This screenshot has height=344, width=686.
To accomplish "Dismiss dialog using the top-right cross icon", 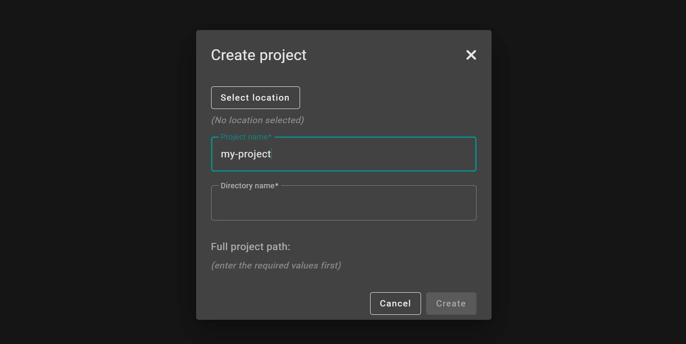I will (471, 55).
